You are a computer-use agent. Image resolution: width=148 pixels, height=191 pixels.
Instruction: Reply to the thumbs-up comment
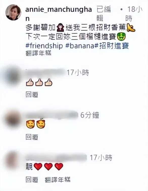(32, 95)
